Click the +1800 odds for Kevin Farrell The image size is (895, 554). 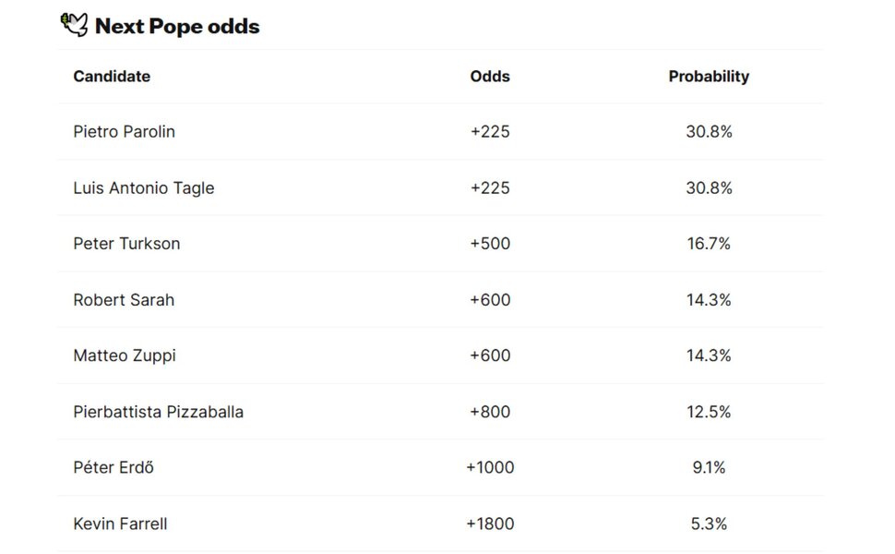490,524
